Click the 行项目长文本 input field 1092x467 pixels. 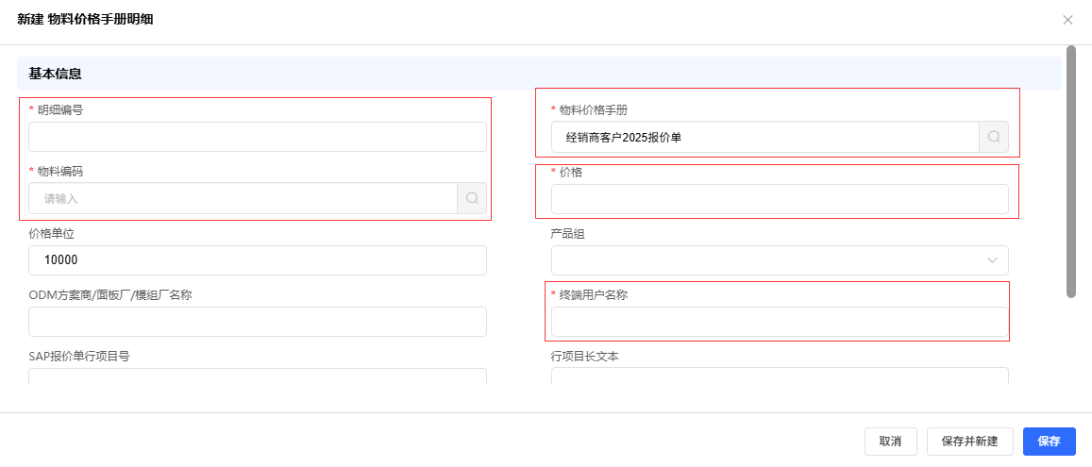(779, 376)
